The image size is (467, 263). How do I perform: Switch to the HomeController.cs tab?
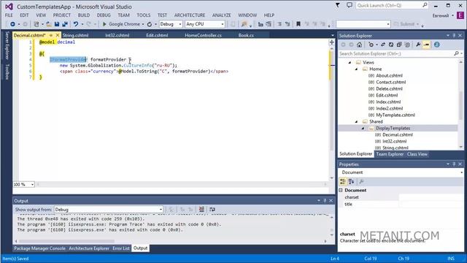pos(203,35)
